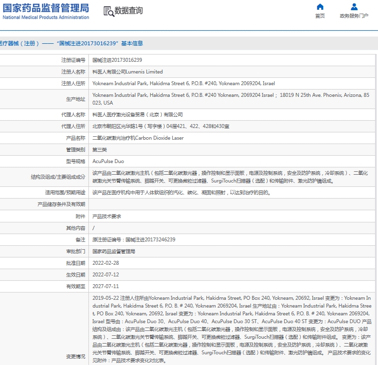
Task: Click change record starting 2019-05-22
Action: pyautogui.click(x=232, y=329)
